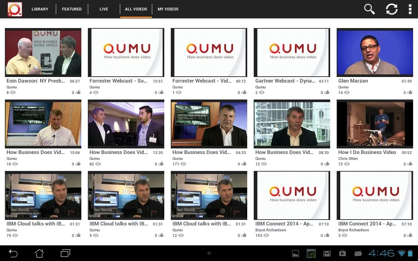This screenshot has height=261, width=418.
Task: Tap views eye icon beside 171 views
Action: 183,164
